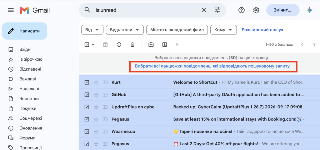This screenshot has height=150, width=320.
Task: Click into the is:unread search field
Action: (x=147, y=10)
